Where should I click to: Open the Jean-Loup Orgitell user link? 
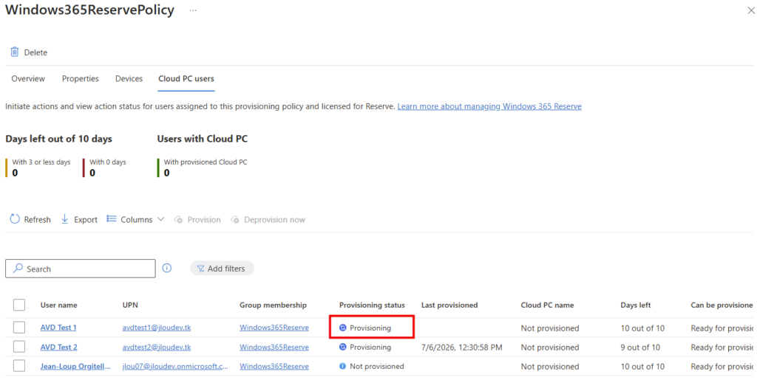pos(75,367)
